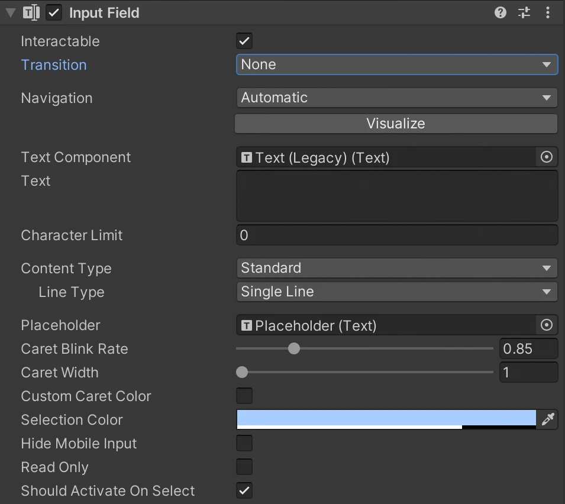Click the Selection Color swatch

tap(386, 419)
